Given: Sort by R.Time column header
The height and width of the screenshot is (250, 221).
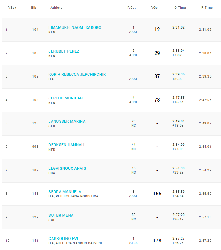Looking at the screenshot, I should coord(207,8).
